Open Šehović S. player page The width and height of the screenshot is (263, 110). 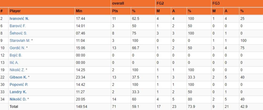[x=18, y=33]
